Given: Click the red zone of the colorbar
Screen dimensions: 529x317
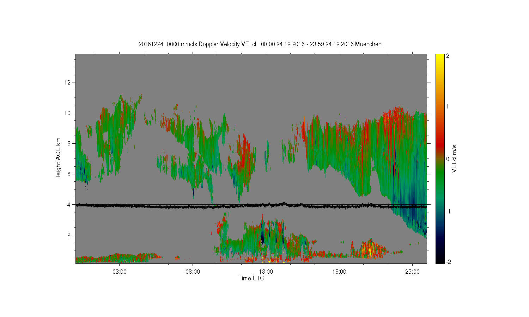Looking at the screenshot, I should (x=440, y=143).
